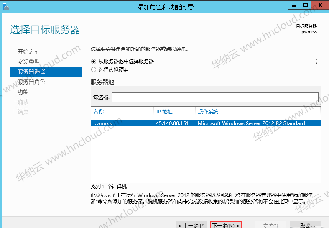The image size is (329, 228).
Task: Select '选择虚拟硬盘' radio button
Action: click(x=94, y=69)
